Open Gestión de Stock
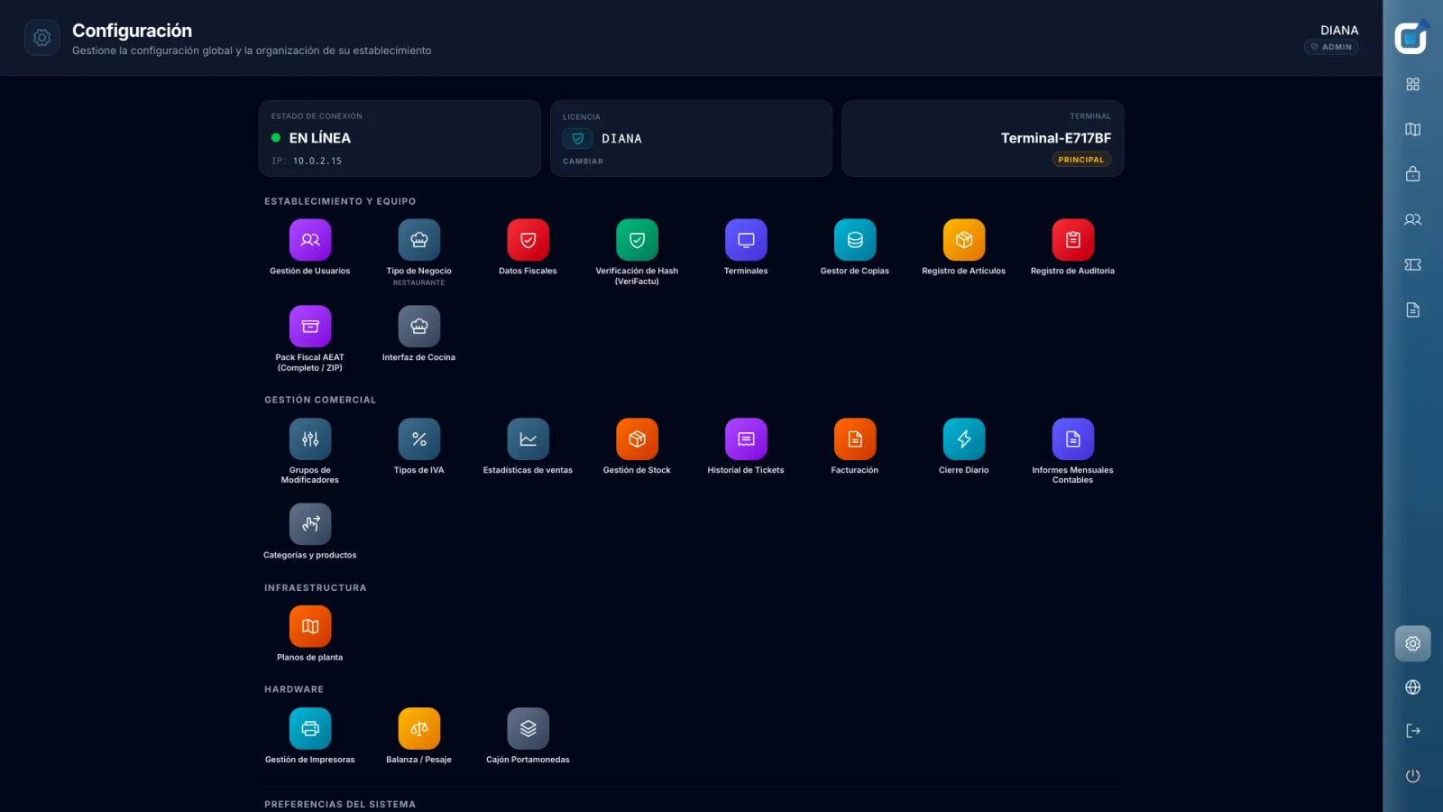The width and height of the screenshot is (1443, 812). tap(637, 439)
